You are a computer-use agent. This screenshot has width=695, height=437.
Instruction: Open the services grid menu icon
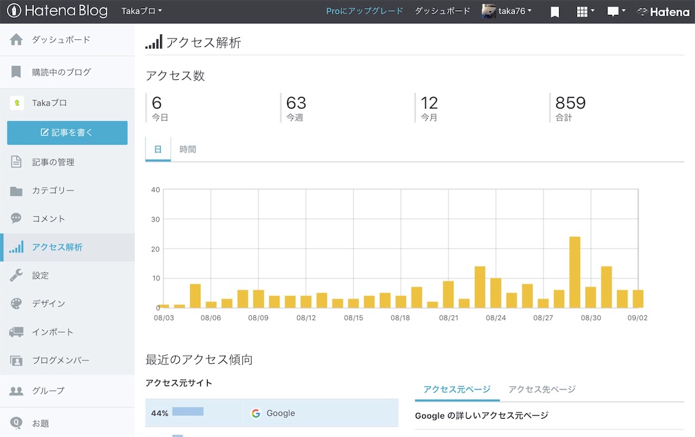click(x=584, y=12)
